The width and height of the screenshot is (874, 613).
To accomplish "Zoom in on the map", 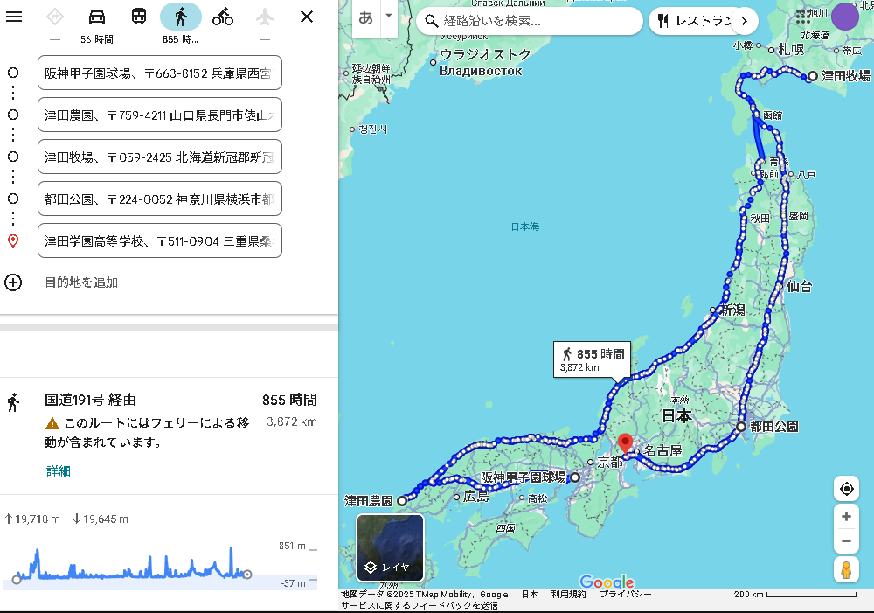I will click(x=846, y=517).
